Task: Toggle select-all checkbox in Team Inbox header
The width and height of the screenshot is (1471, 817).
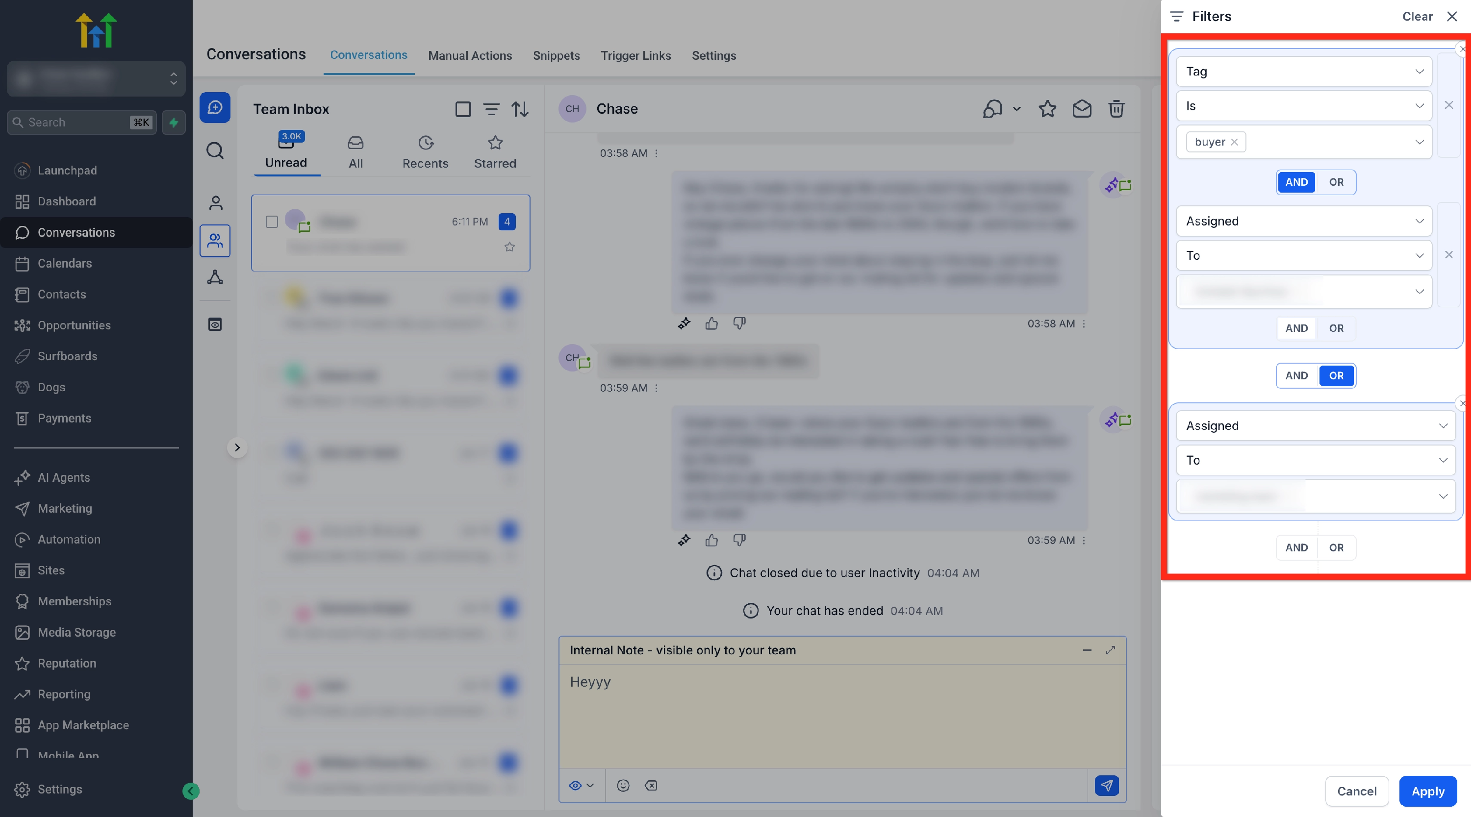Action: (462, 109)
